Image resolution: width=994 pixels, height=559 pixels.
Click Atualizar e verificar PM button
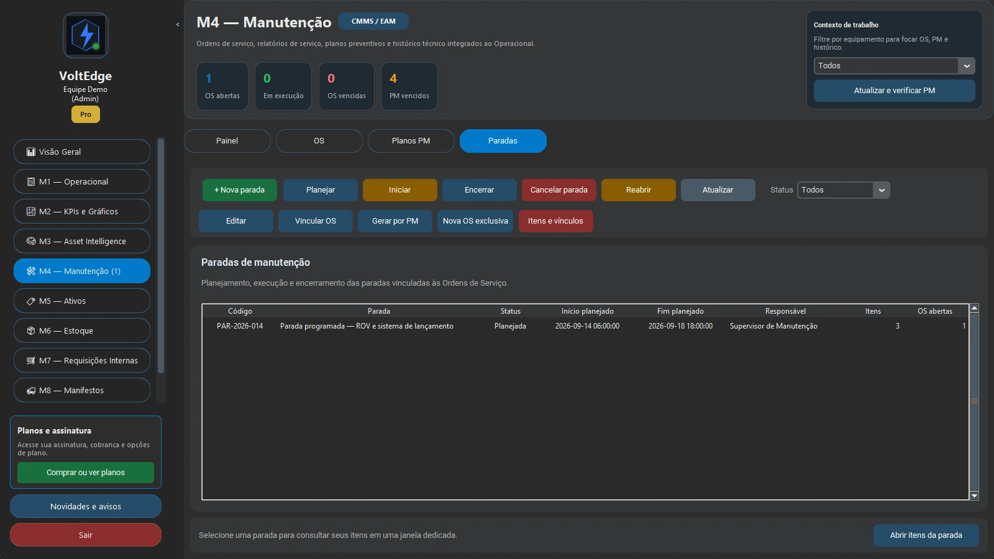pyautogui.click(x=895, y=91)
